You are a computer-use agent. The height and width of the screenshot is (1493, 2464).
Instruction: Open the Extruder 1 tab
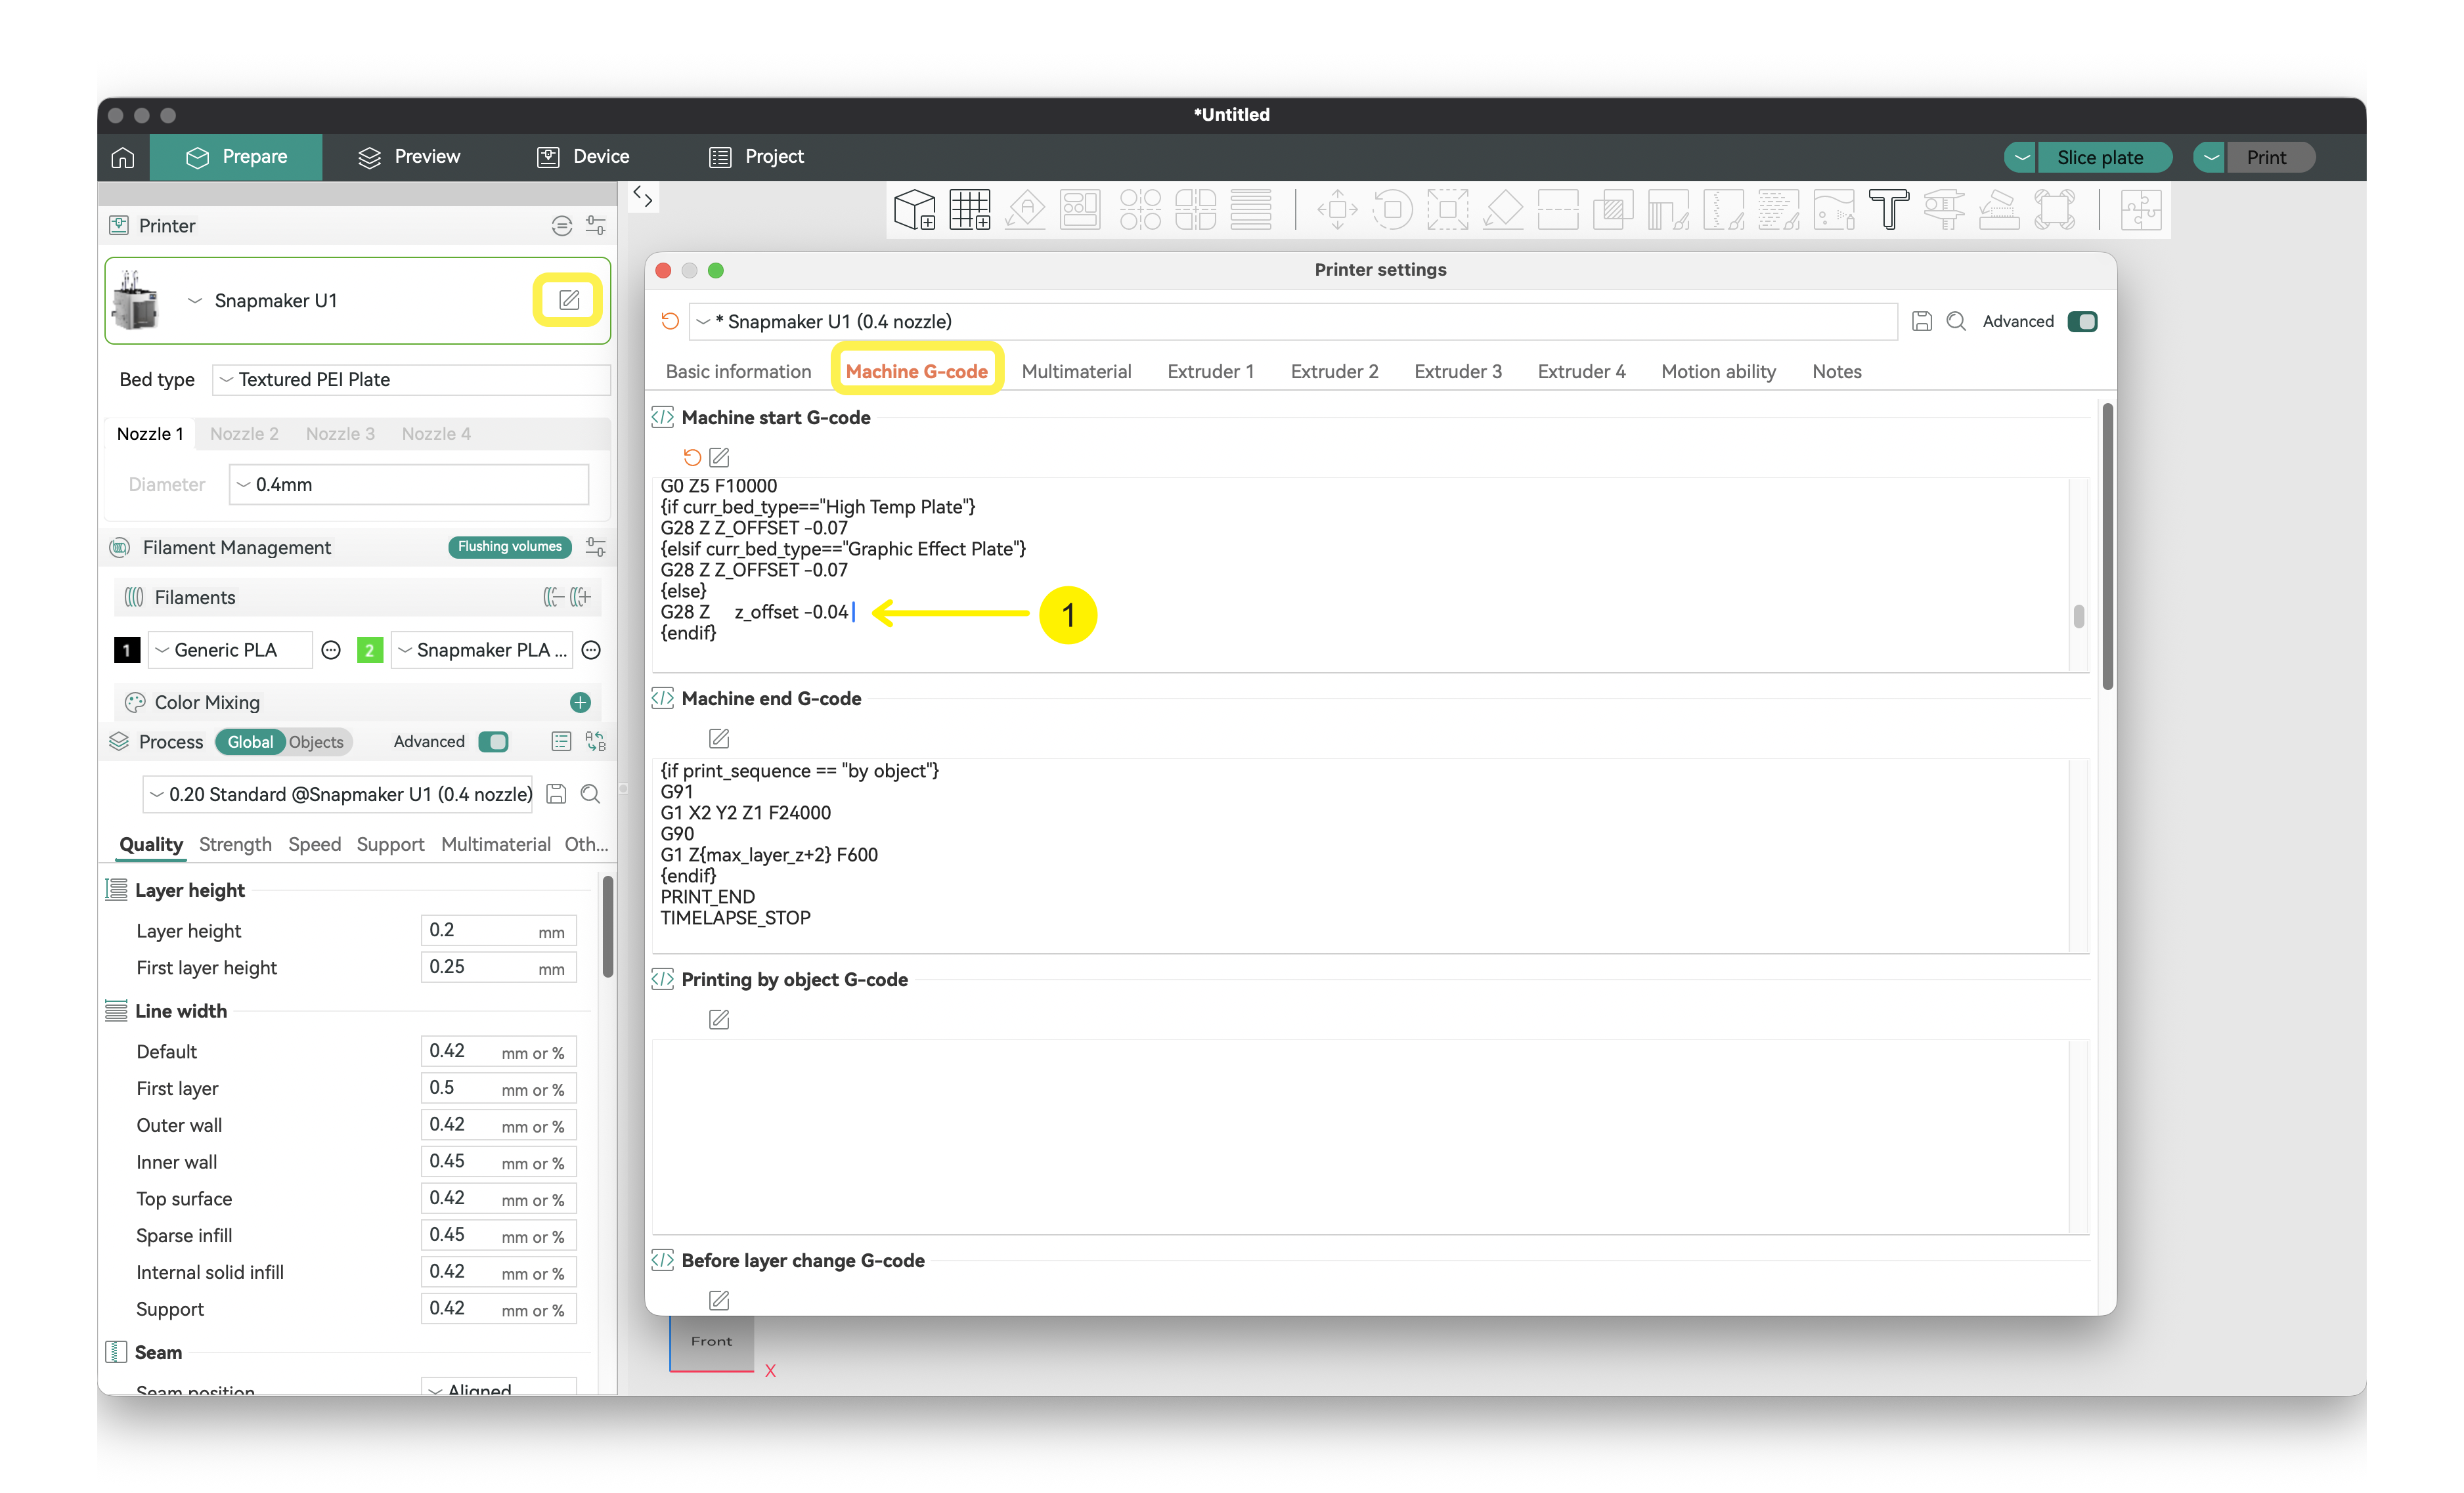(x=1210, y=372)
